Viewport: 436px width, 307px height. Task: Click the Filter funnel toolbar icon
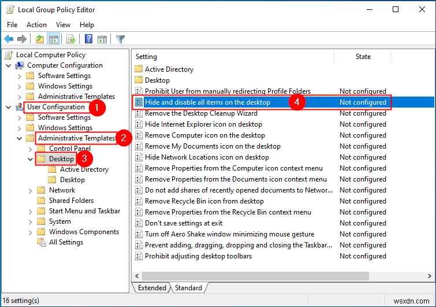point(120,39)
